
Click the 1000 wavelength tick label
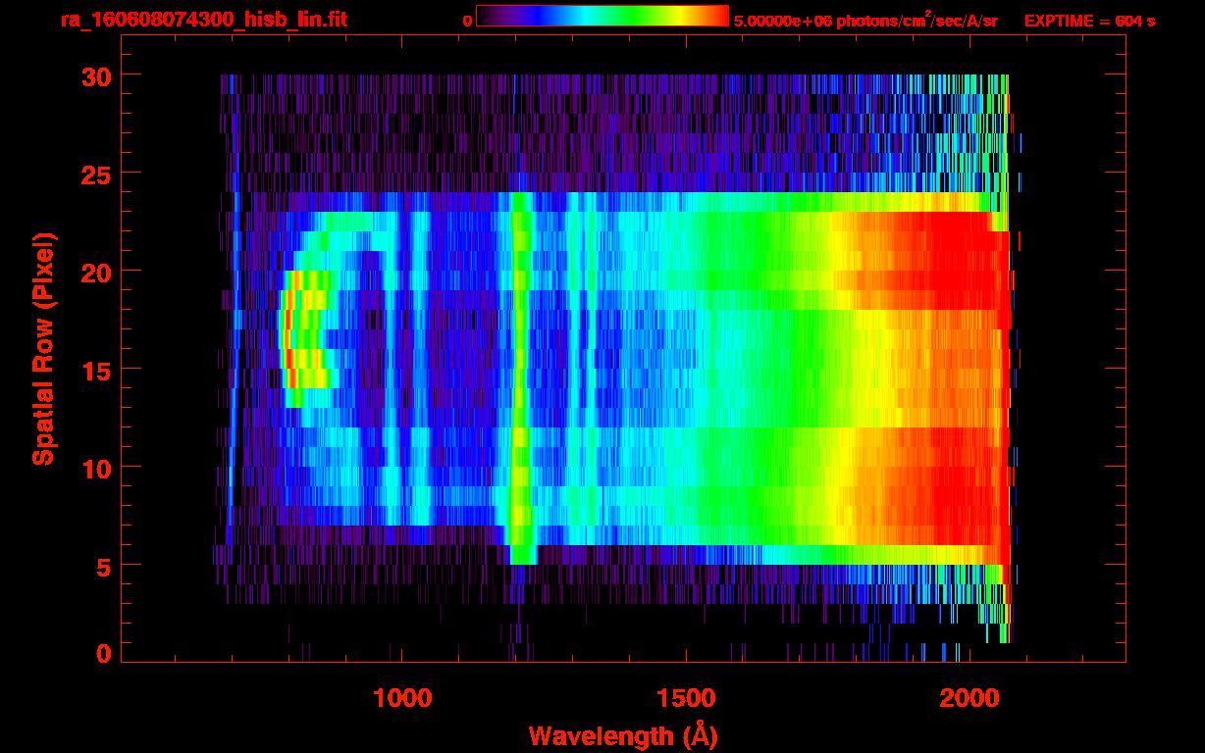pos(401,699)
